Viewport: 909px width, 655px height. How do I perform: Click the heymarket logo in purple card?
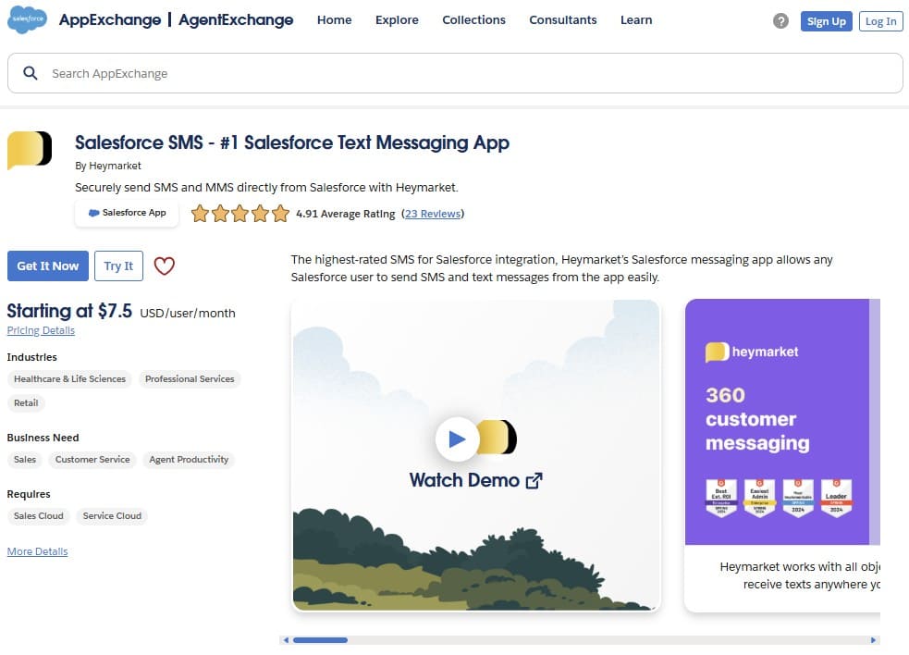(751, 352)
